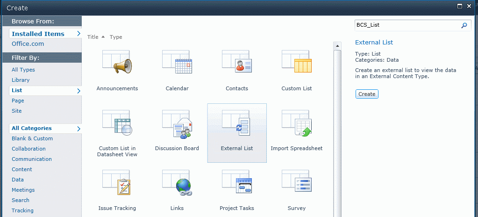The height and width of the screenshot is (217, 478).
Task: Choose Custom List in Datasheet View icon
Action: (117, 122)
